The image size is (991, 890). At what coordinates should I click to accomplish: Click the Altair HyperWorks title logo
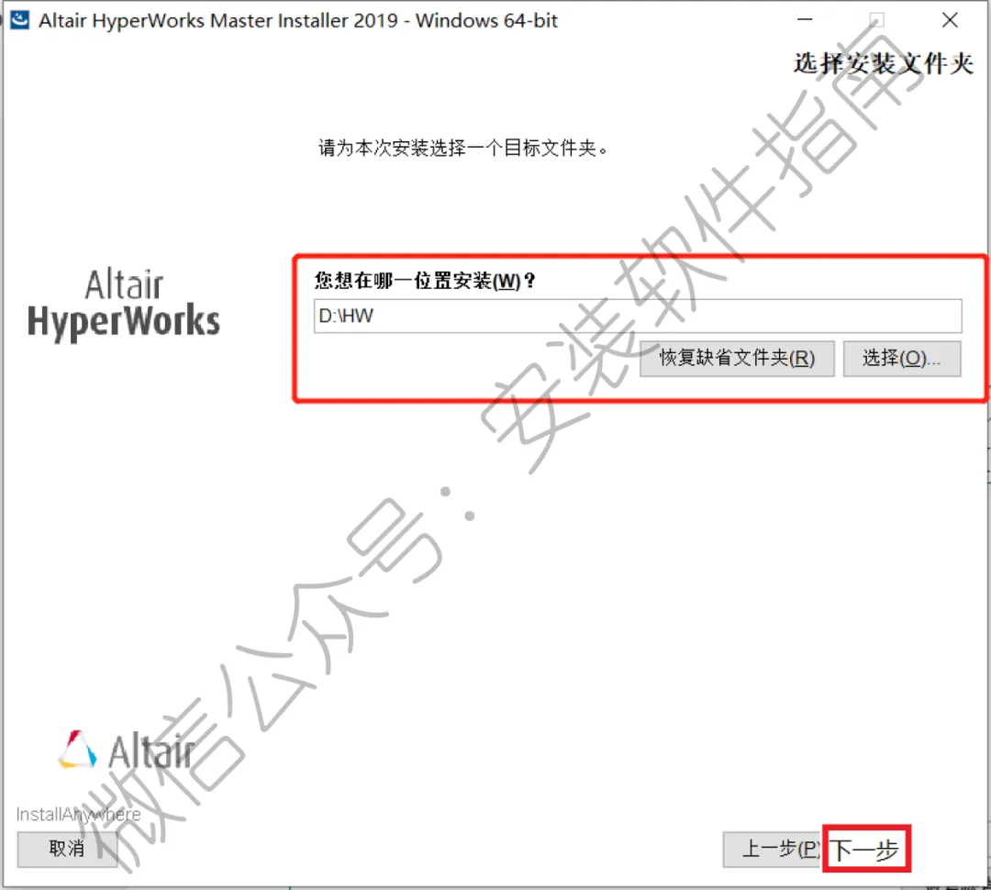coord(124,304)
